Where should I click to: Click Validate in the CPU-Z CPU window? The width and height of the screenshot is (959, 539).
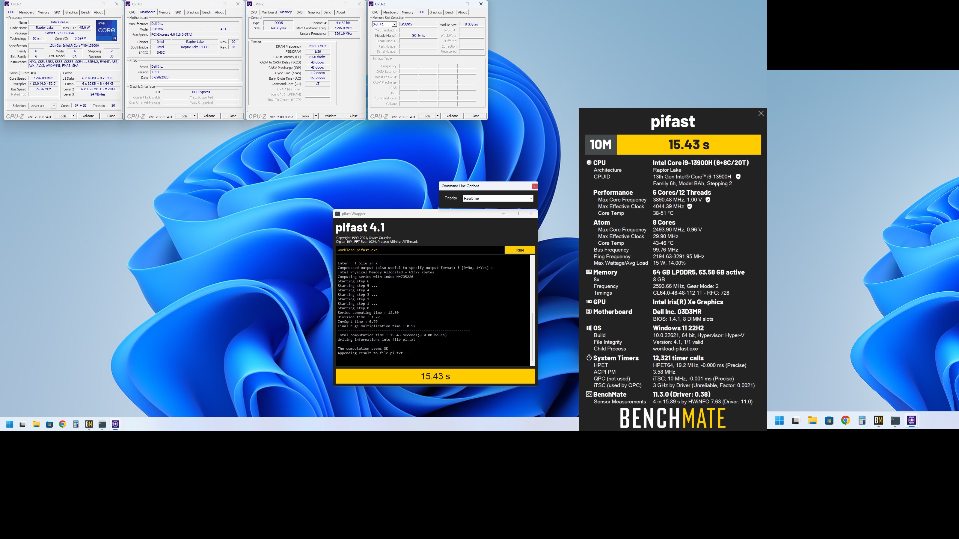click(x=88, y=116)
